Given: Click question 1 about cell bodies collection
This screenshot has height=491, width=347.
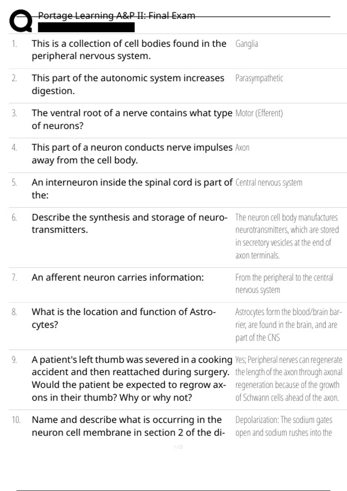Looking at the screenshot, I should pyautogui.click(x=129, y=50).
